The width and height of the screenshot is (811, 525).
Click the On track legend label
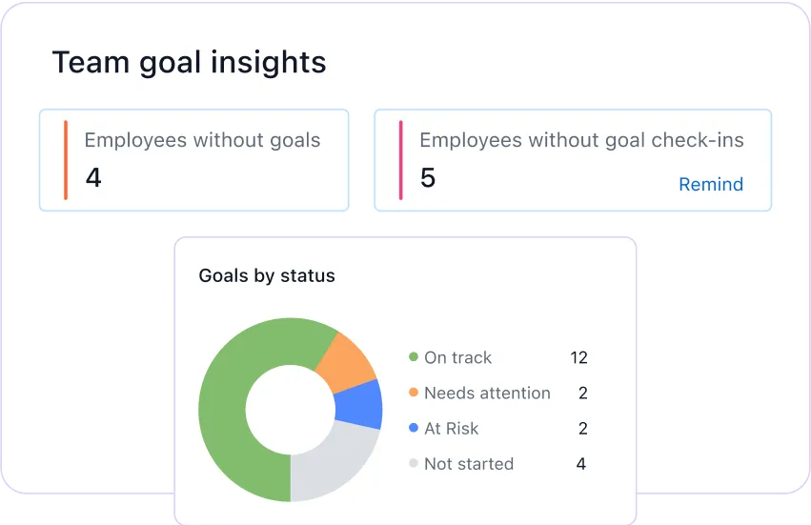458,357
